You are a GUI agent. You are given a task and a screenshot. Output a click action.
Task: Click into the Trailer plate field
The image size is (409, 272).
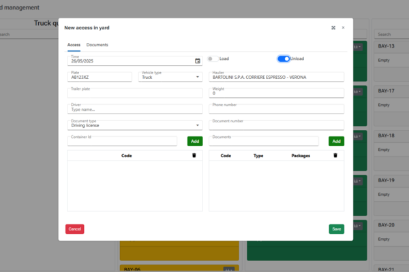click(x=135, y=92)
